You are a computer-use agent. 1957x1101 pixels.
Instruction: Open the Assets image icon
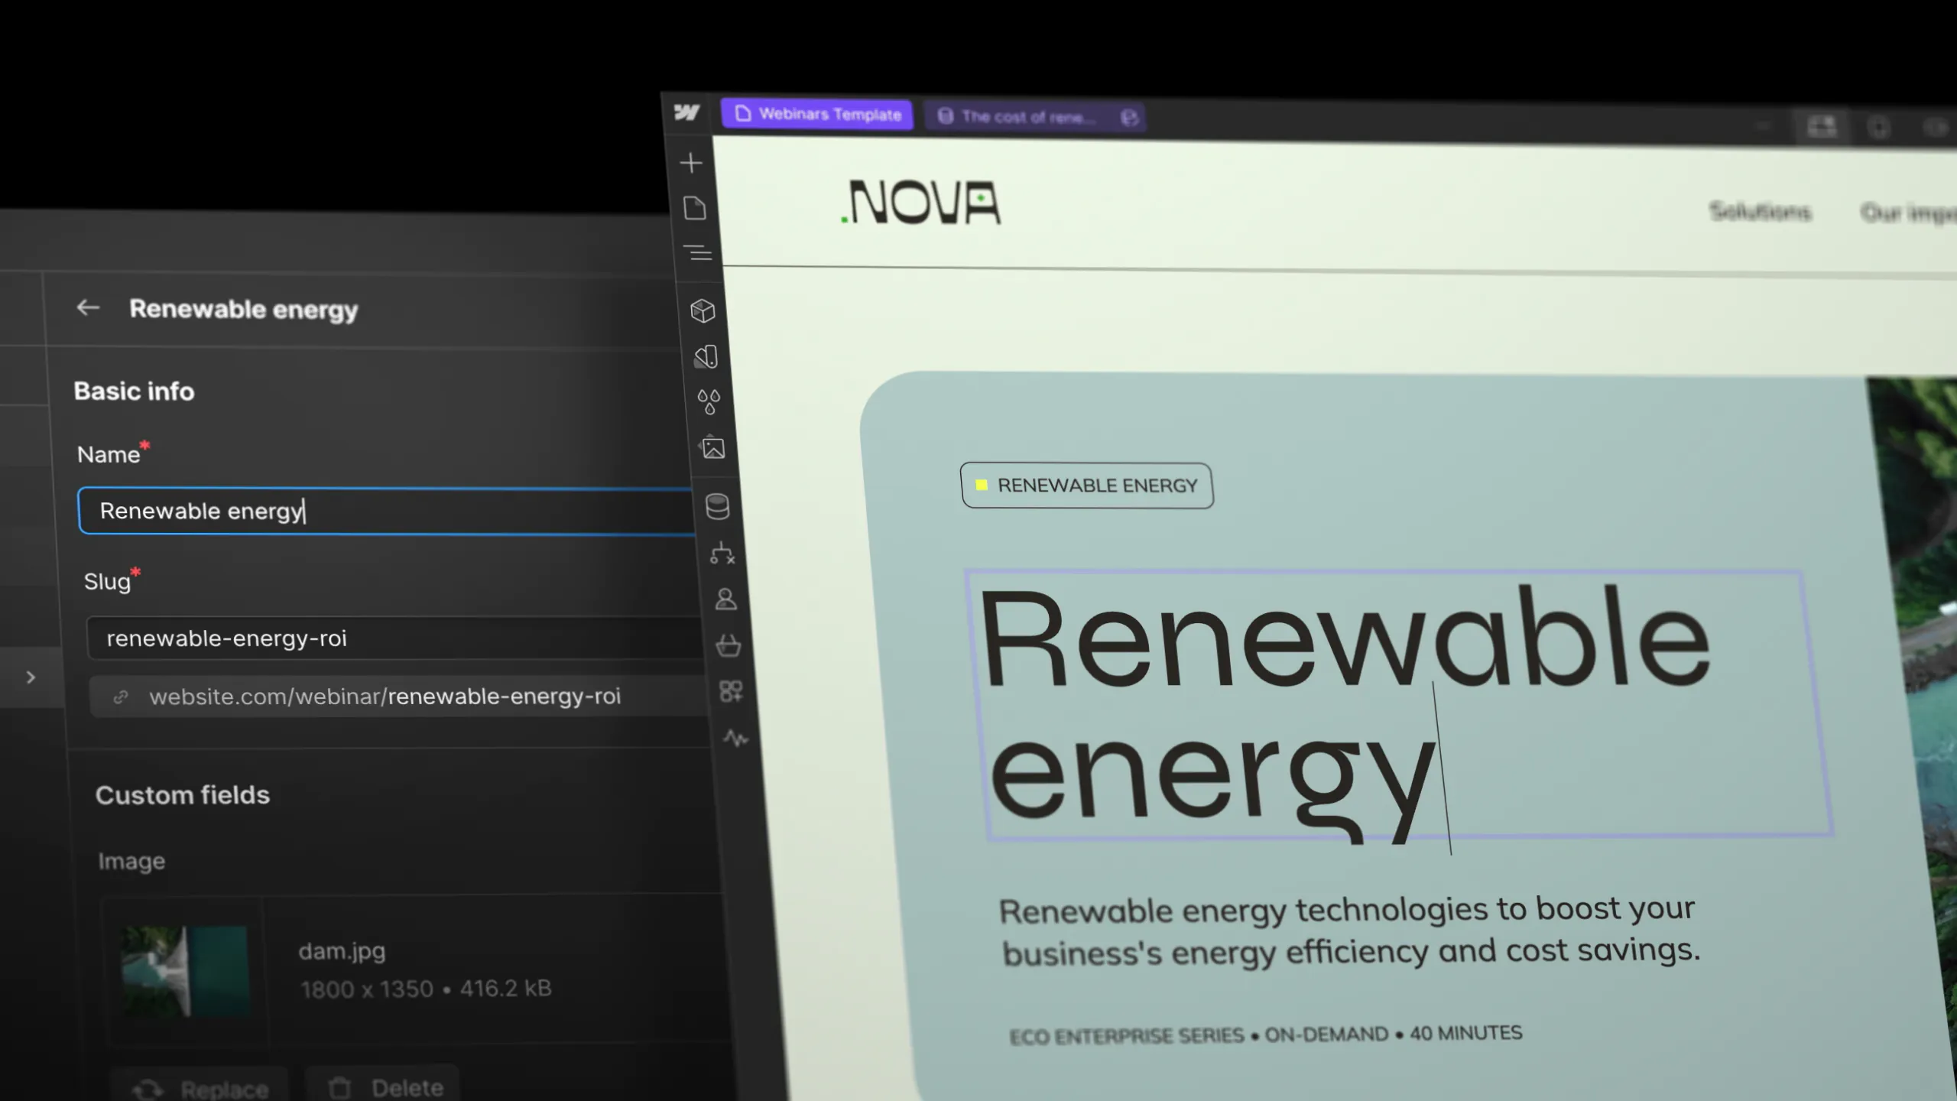coord(712,447)
